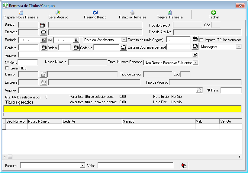Click left arrow of grid horizontal scrollbar
Screen dimensions: 248x173
pos(5,157)
